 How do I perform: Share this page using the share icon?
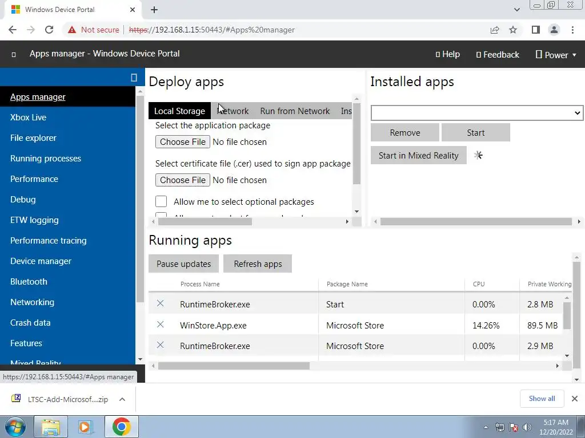coord(495,30)
